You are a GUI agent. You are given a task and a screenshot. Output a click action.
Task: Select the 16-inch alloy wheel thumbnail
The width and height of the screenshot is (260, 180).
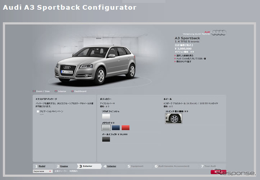(174, 119)
